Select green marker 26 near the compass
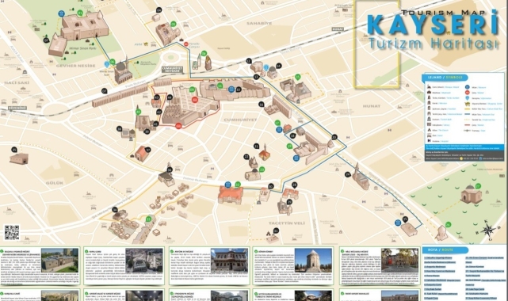 pyautogui.click(x=448, y=225)
